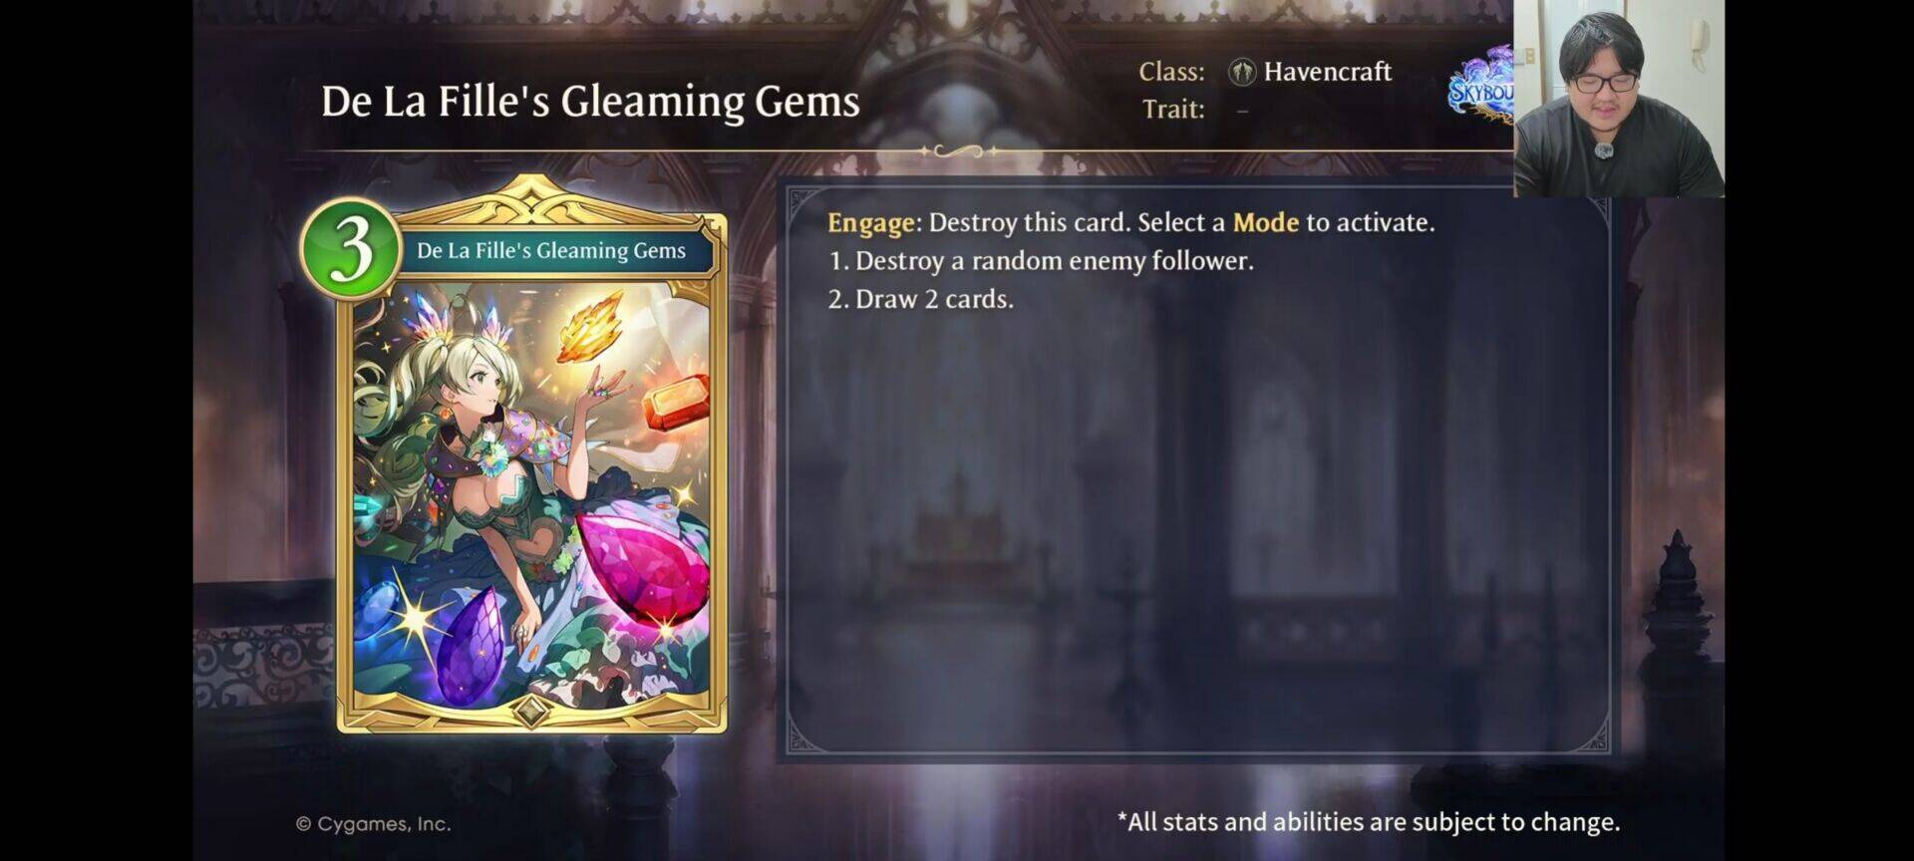Click the gold ornament under title divider
The height and width of the screenshot is (861, 1914).
958,151
